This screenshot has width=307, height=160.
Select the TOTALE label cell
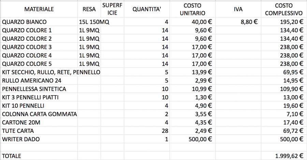(39, 156)
